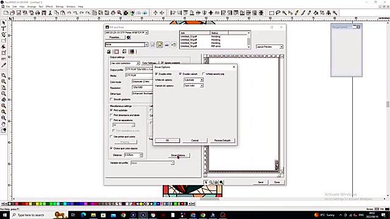Open the Bitmap menu
This screenshot has width=390, height=219.
click(60, 7)
